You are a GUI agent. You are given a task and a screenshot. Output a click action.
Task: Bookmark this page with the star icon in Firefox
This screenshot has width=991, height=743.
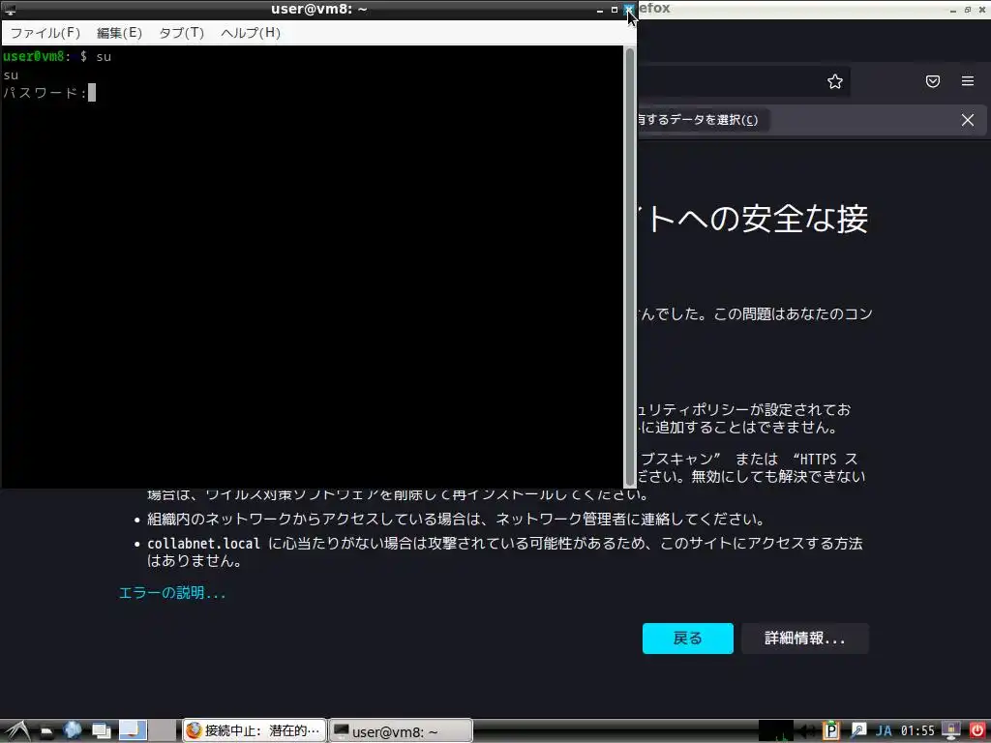pos(835,81)
